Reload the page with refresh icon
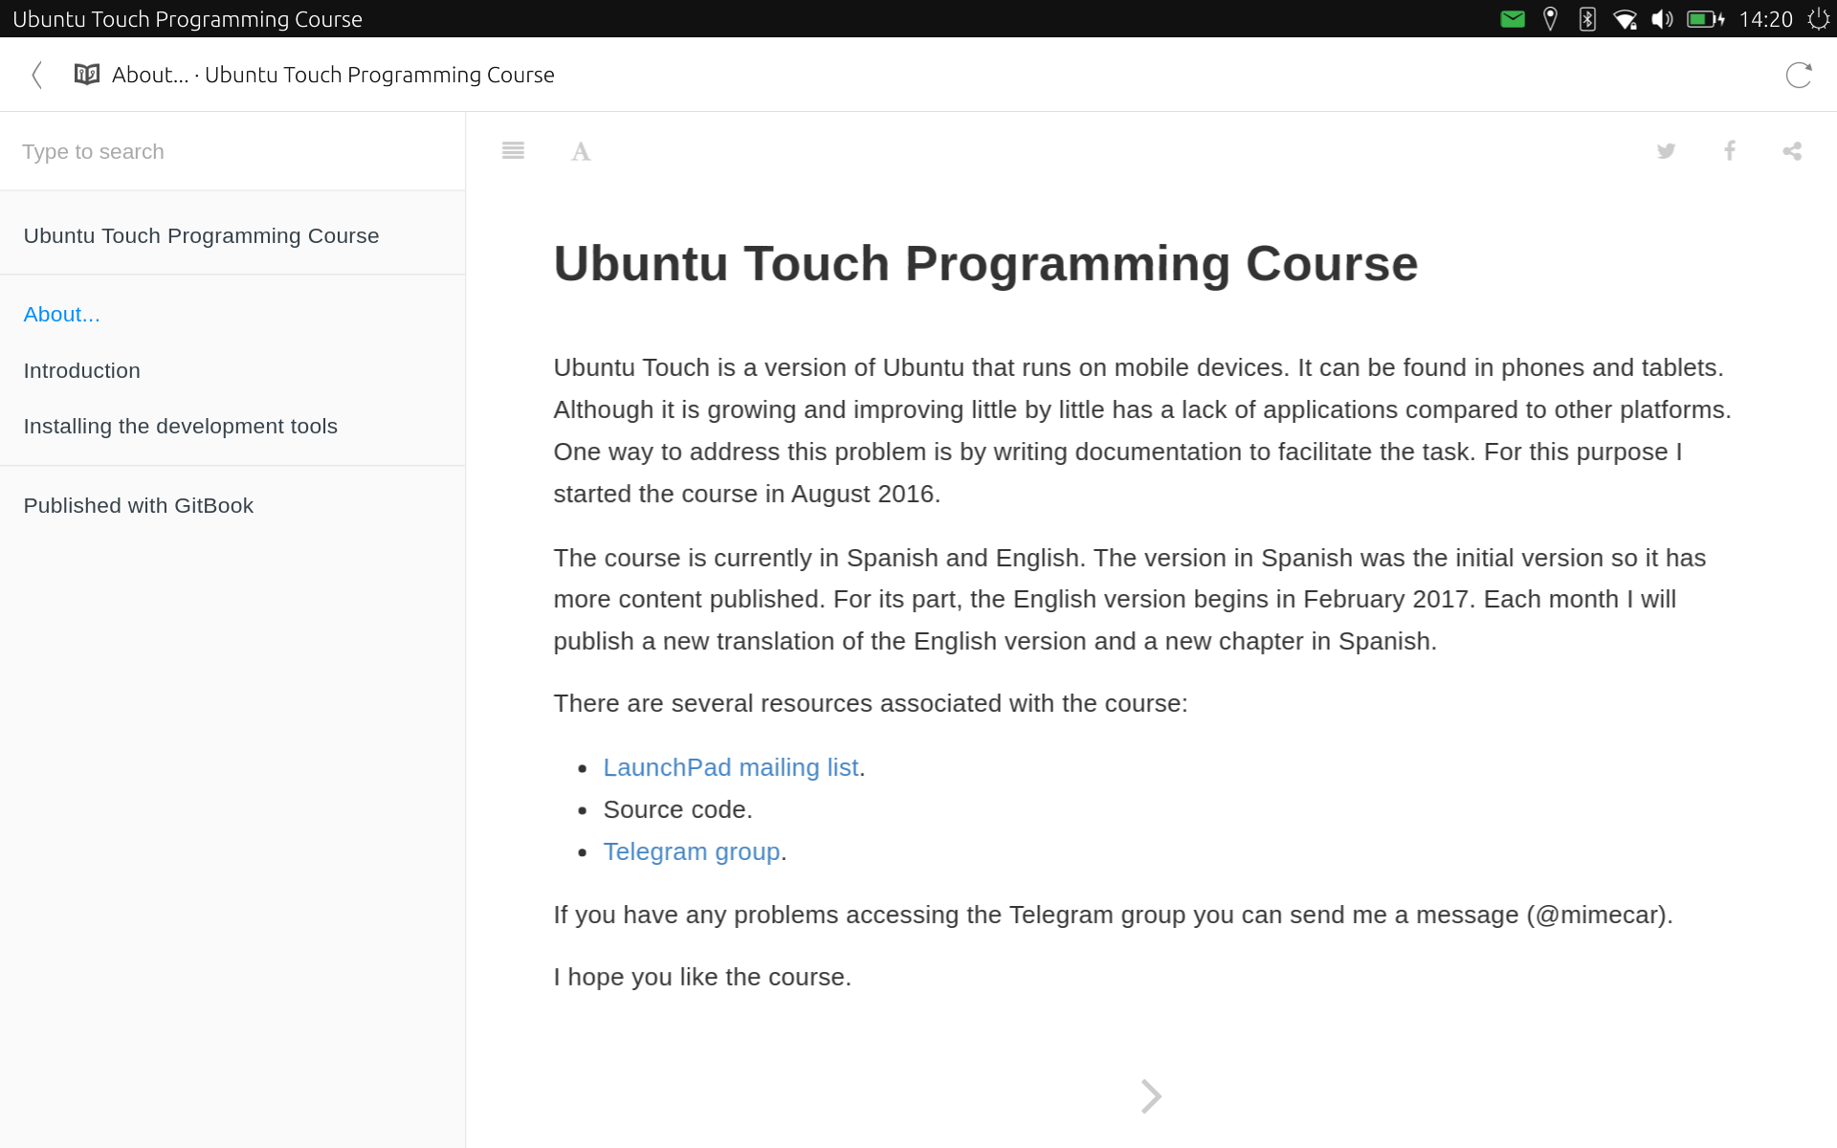Screen dimensions: 1837x1148 tap(1799, 75)
